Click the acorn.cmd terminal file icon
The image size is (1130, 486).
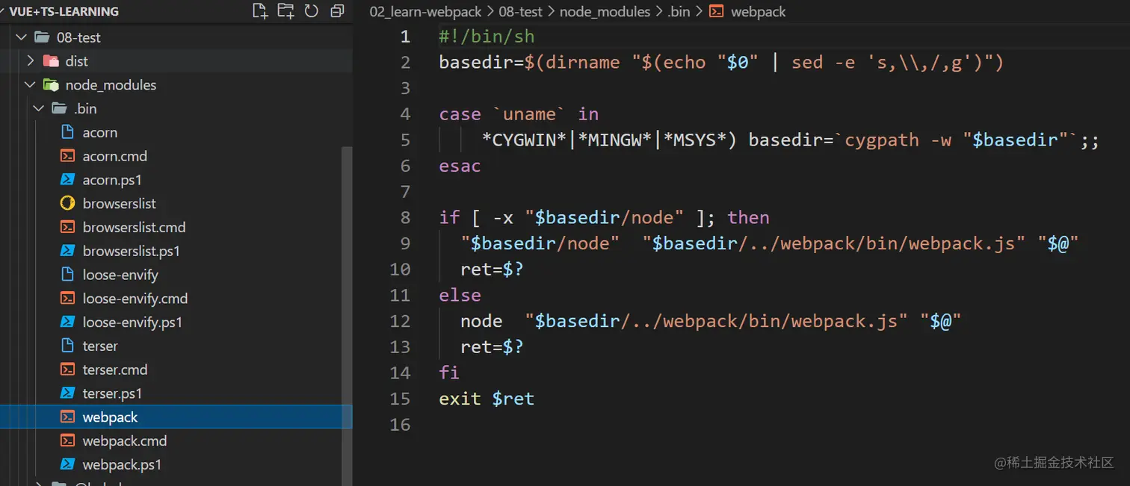pos(67,156)
